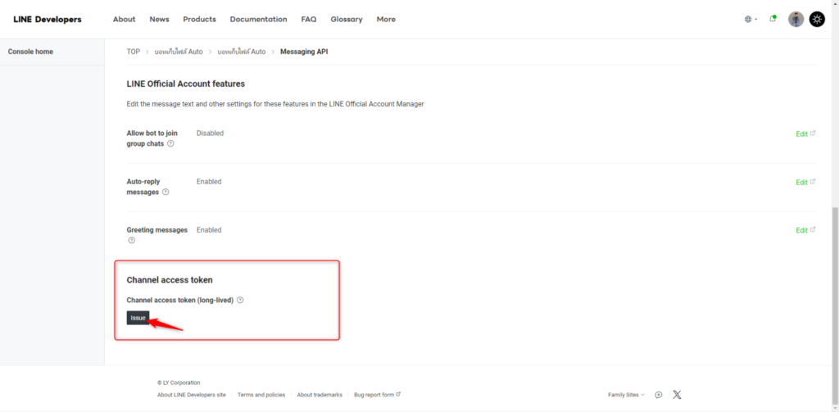
Task: Edit the Allow bot to join group chats setting
Action: pos(805,134)
